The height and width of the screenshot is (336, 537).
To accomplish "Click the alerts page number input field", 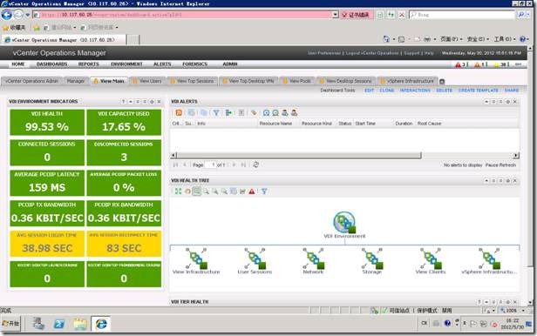I will click(210, 165).
